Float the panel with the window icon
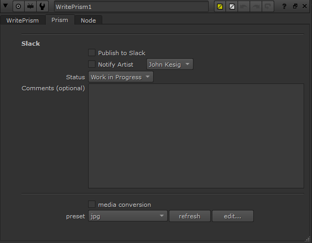 click(295, 6)
